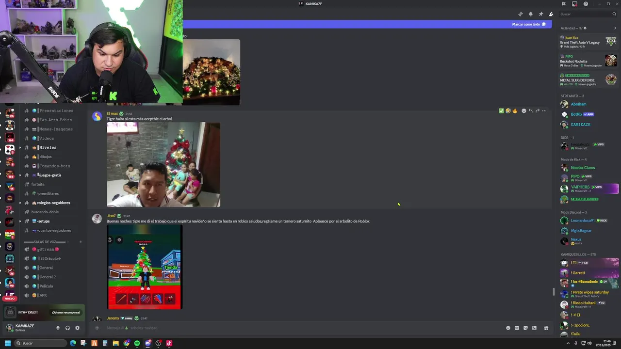Add the laughing emoji reaction
Viewport: 621px width, 349px height.
click(508, 111)
